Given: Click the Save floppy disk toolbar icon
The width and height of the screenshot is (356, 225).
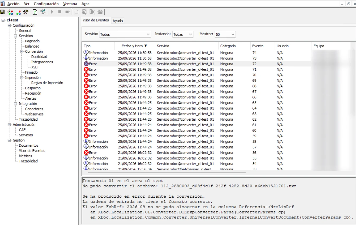Looking at the screenshot, I should (x=2, y=12).
